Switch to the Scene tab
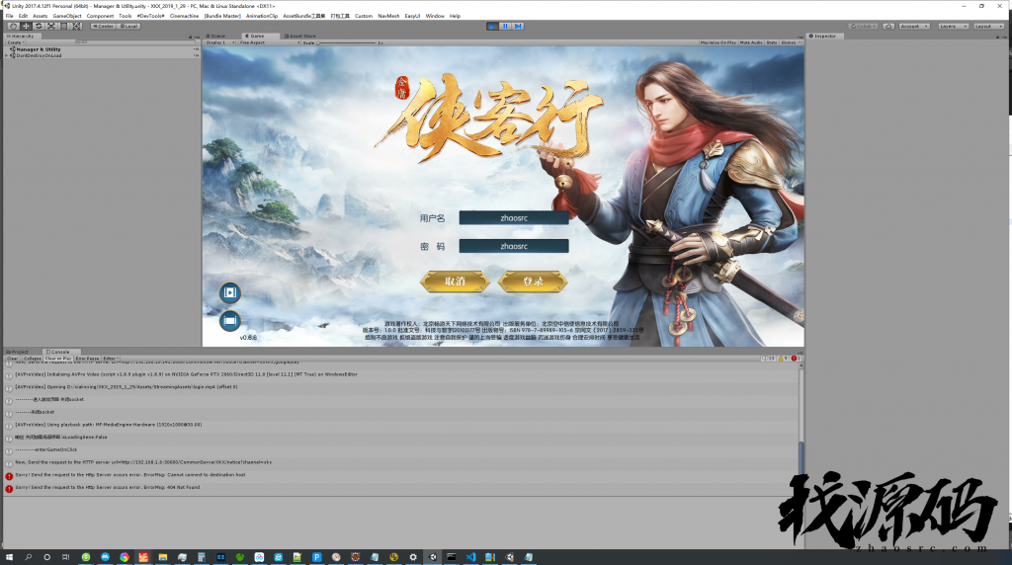 [x=216, y=37]
